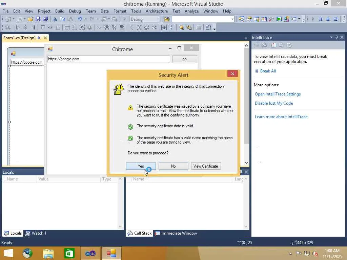This screenshot has height=260, width=347.
Task: Click the Save All icon
Action: click(x=46, y=19)
